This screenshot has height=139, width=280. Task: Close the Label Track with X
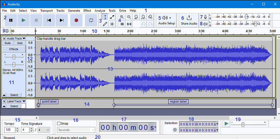pos(4,101)
